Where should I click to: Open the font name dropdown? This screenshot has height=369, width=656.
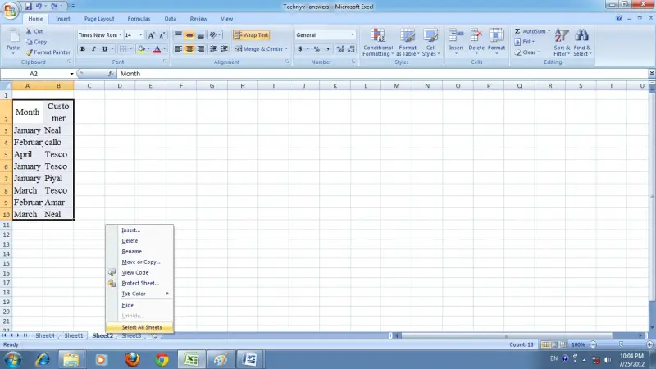120,35
